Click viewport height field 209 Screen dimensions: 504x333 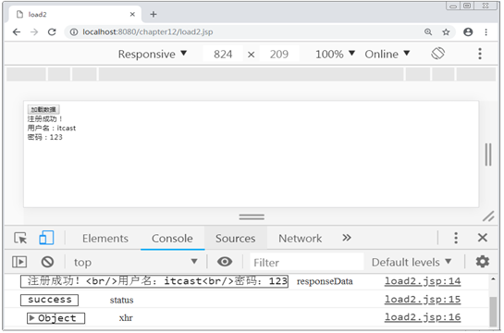279,54
